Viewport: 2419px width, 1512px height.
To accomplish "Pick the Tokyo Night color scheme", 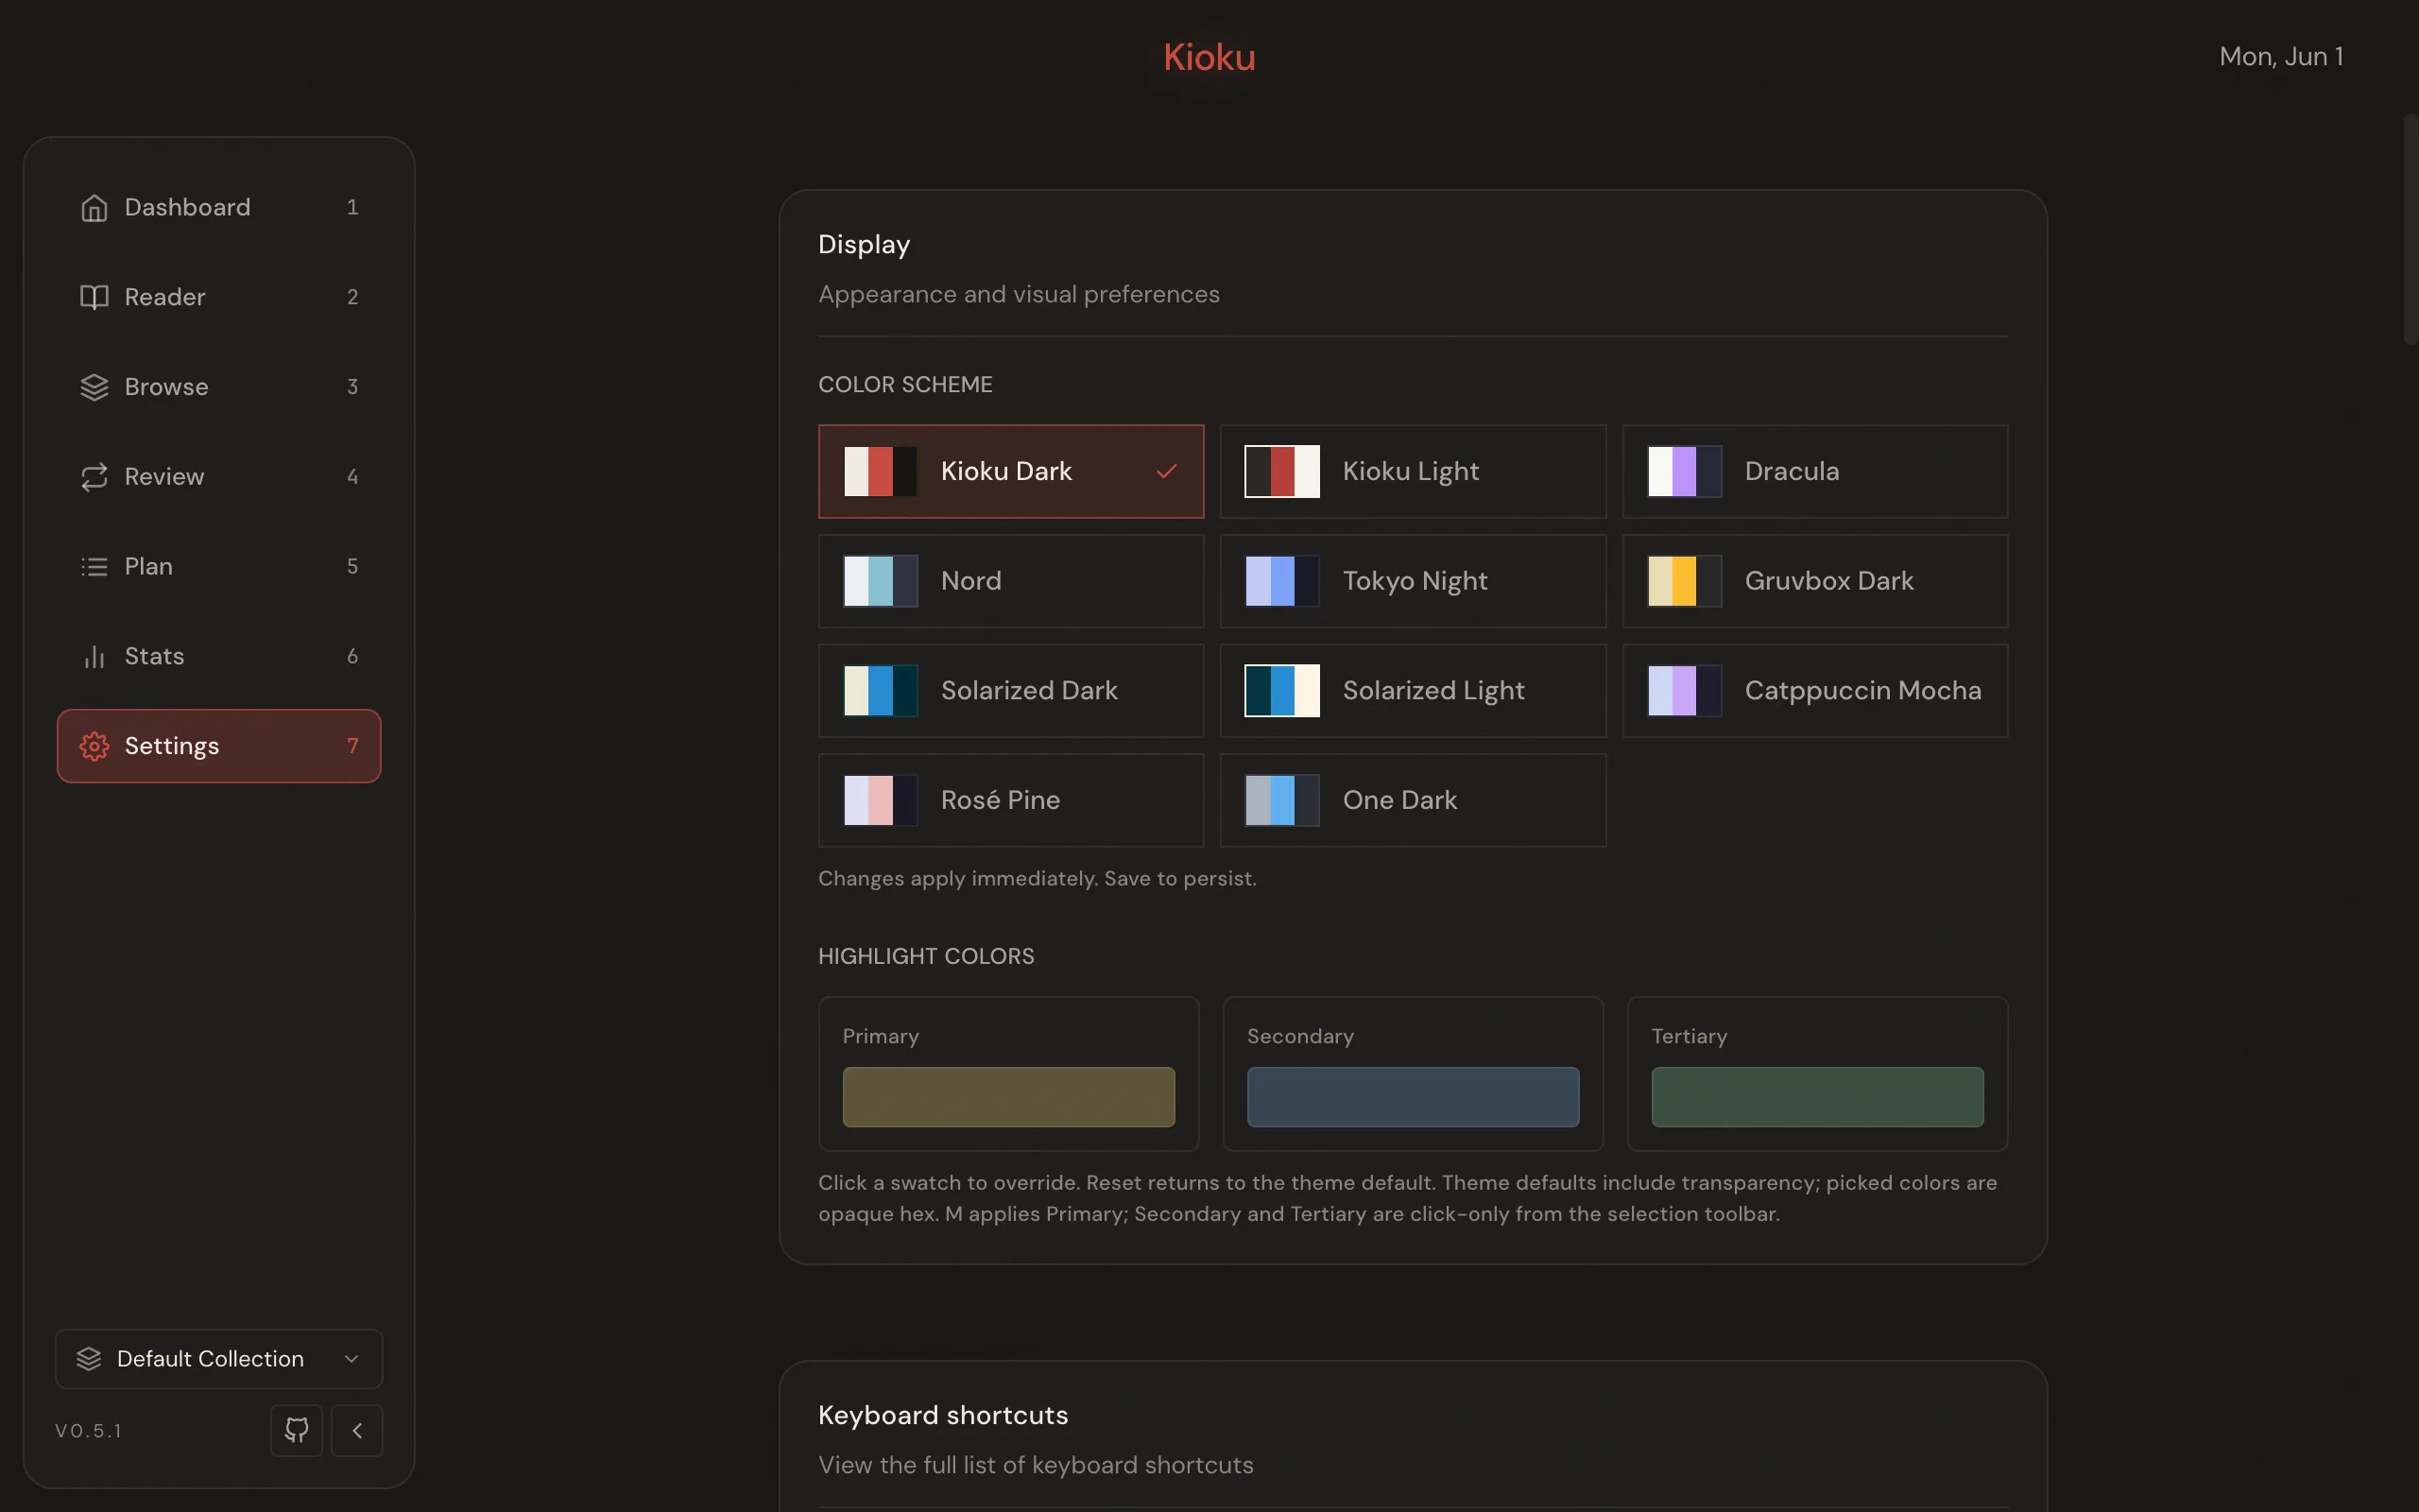I will (1413, 581).
